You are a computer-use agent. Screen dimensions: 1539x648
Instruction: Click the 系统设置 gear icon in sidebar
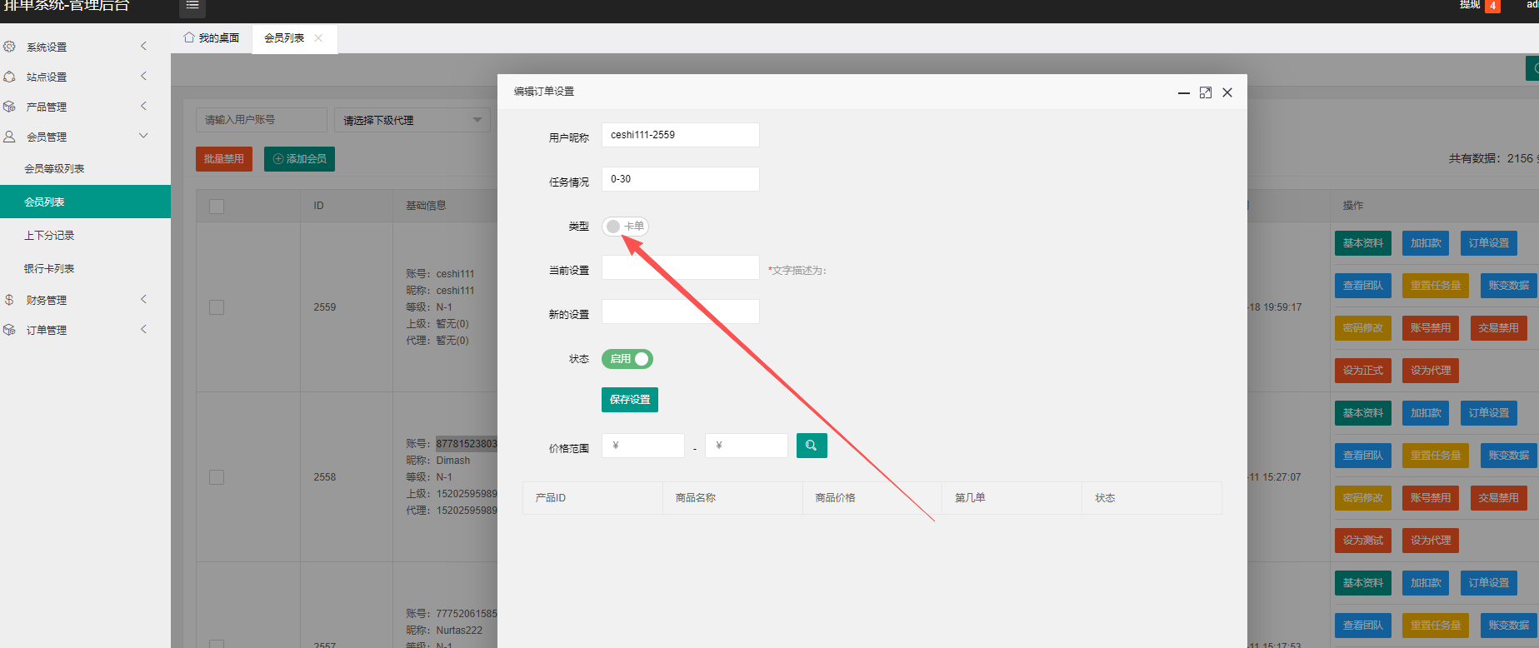click(9, 47)
